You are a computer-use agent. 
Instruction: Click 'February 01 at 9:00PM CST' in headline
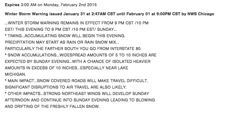(153, 14)
